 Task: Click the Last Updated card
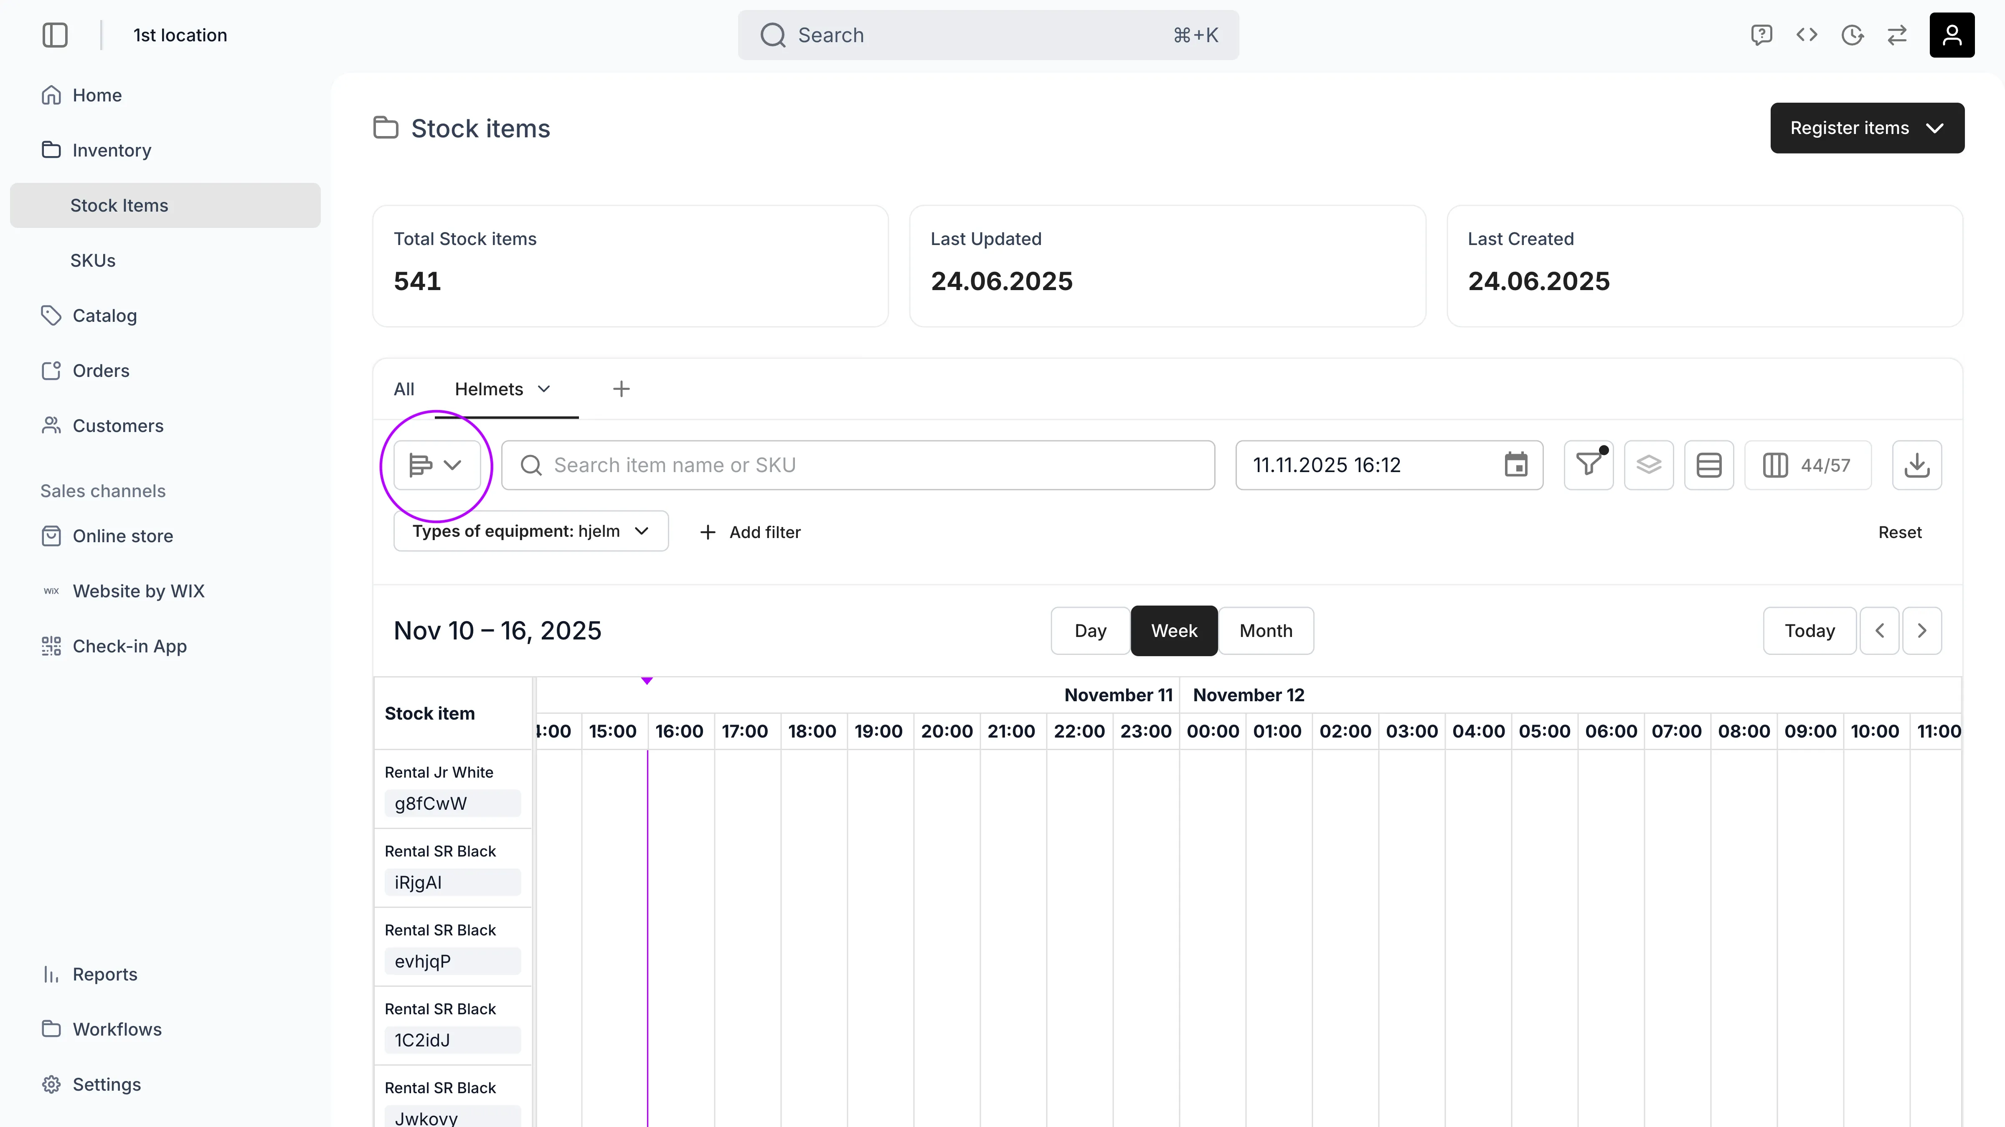coord(1167,266)
